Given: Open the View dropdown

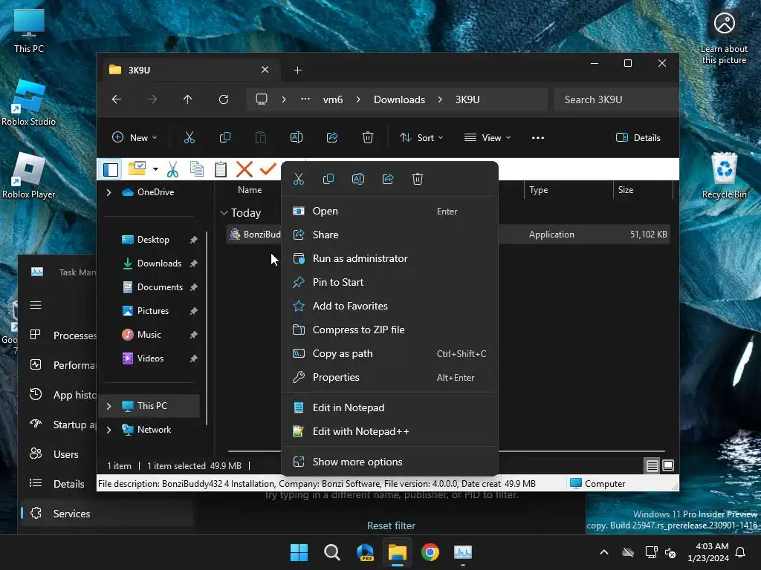Looking at the screenshot, I should pyautogui.click(x=488, y=137).
